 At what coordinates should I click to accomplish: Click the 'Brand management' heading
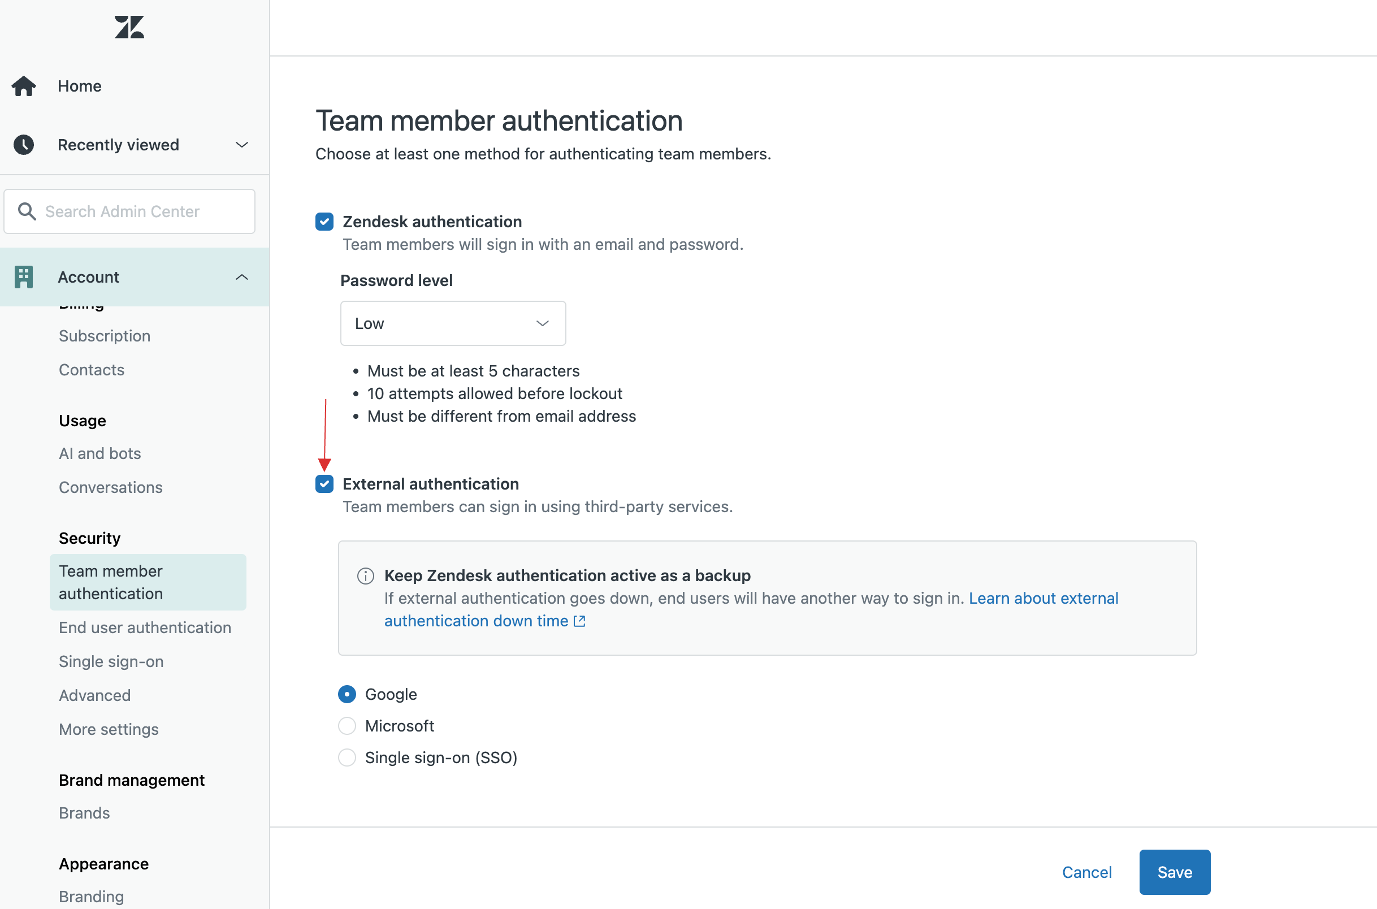point(132,780)
